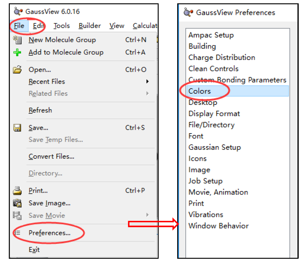Click the Print printer icon
Viewport: 306px width, 263px height.
tap(17, 191)
